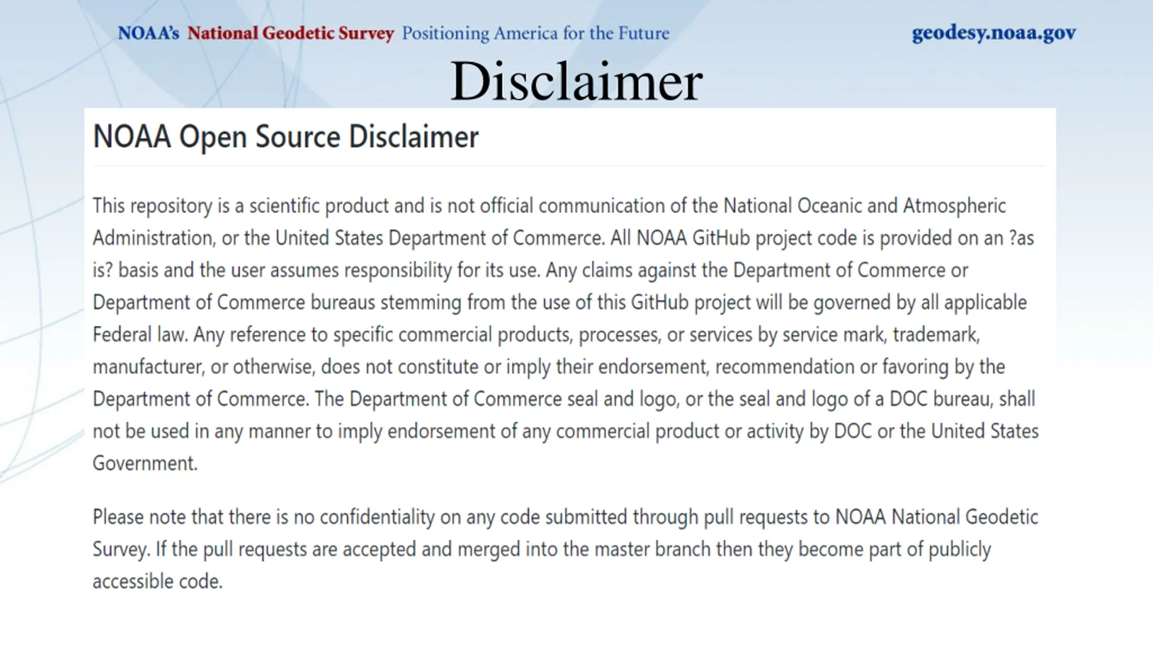This screenshot has height=648, width=1153.
Task: Select the NOAA Open Source Disclaimer heading
Action: 286,136
